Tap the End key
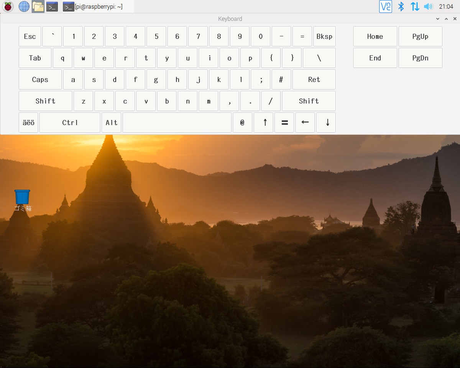This screenshot has width=460, height=368. (375, 58)
